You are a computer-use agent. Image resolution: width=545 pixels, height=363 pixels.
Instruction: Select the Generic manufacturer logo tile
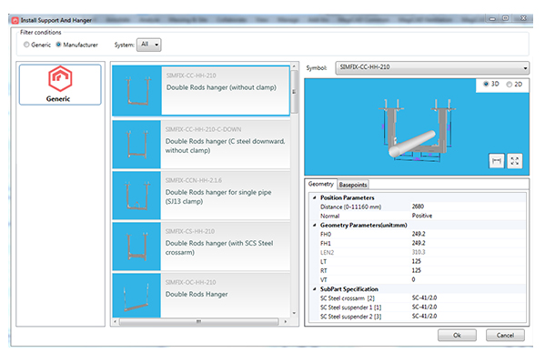(x=60, y=85)
